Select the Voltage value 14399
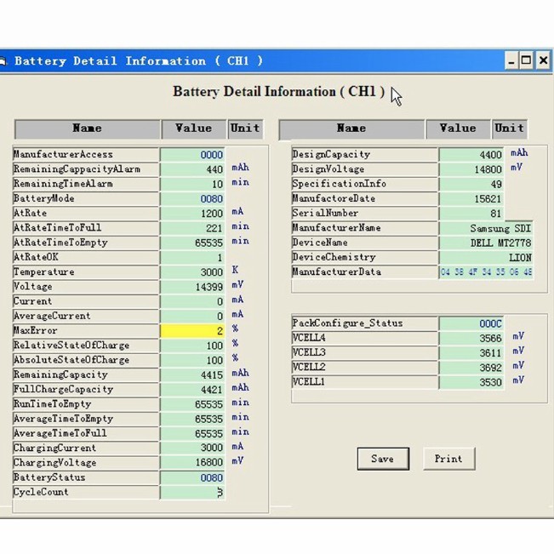The height and width of the screenshot is (554, 554). (192, 287)
